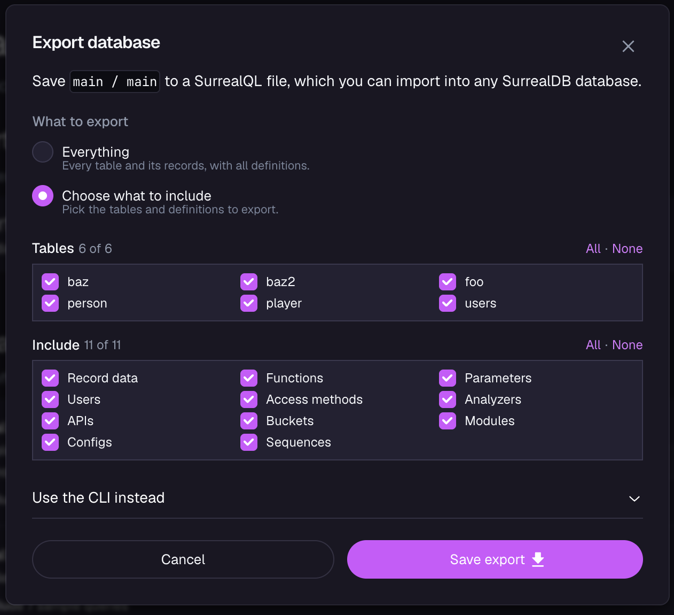
Task: Uncheck the foo table checkbox
Action: pyautogui.click(x=448, y=282)
